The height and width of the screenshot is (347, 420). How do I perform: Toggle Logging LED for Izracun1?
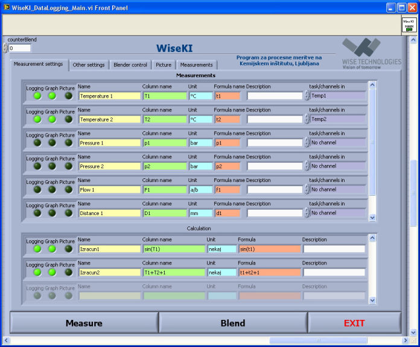(x=37, y=249)
